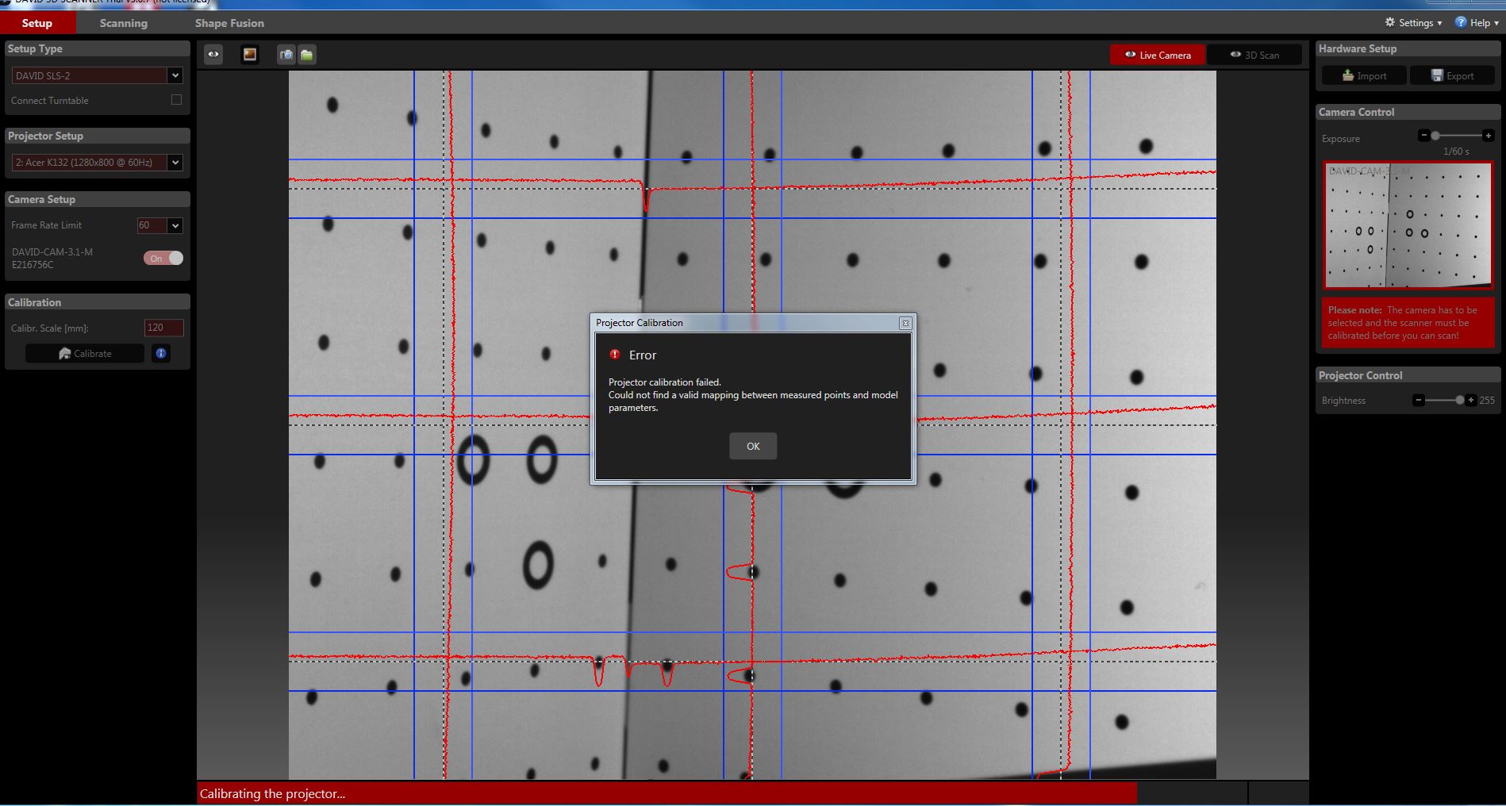The image size is (1506, 806).
Task: Click the Projector Control panel header
Action: coord(1408,375)
